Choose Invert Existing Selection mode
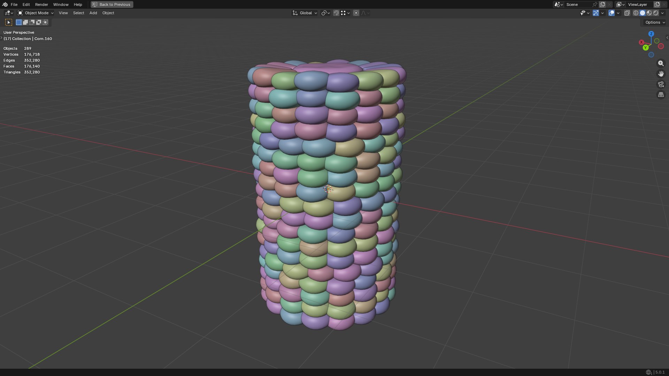This screenshot has width=669, height=376. (39, 22)
